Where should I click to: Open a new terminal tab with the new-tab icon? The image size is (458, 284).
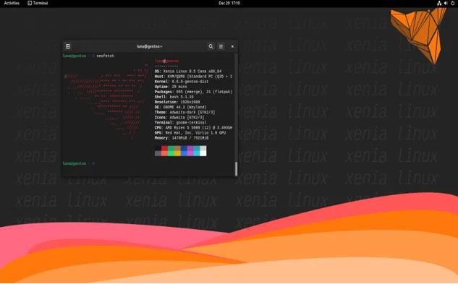coord(68,46)
